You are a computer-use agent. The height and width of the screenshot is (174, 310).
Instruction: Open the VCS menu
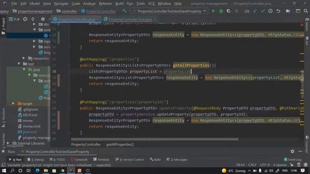pyautogui.click(x=151, y=3)
